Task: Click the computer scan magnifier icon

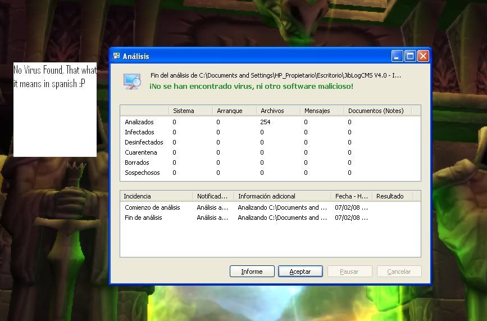Action: point(133,82)
